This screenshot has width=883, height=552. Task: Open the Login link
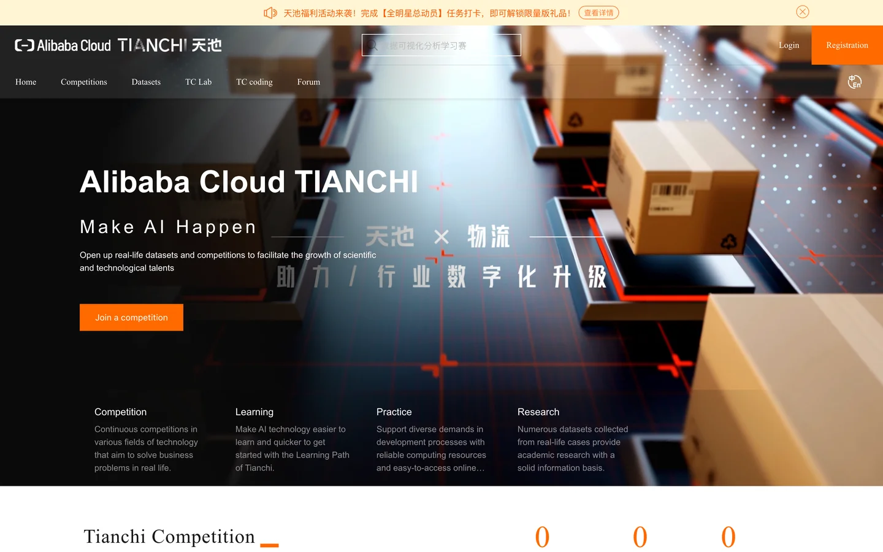coord(789,45)
